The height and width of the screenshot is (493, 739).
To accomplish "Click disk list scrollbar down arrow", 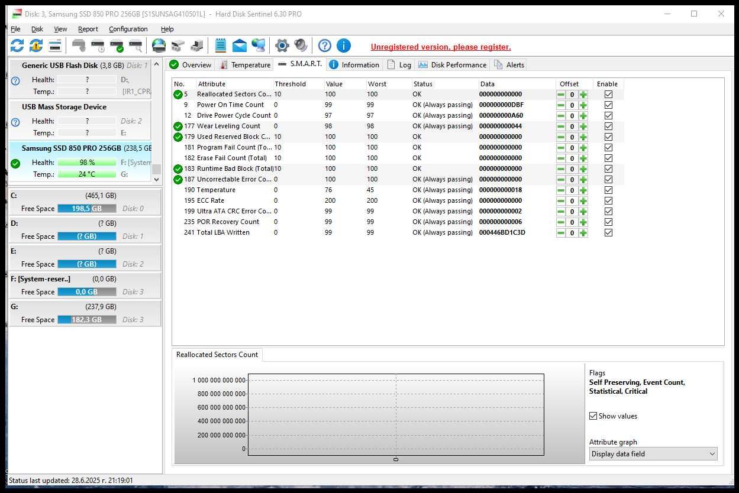I will tap(156, 180).
